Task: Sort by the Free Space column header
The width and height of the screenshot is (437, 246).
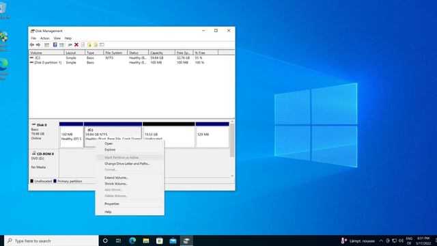Action: click(184, 53)
